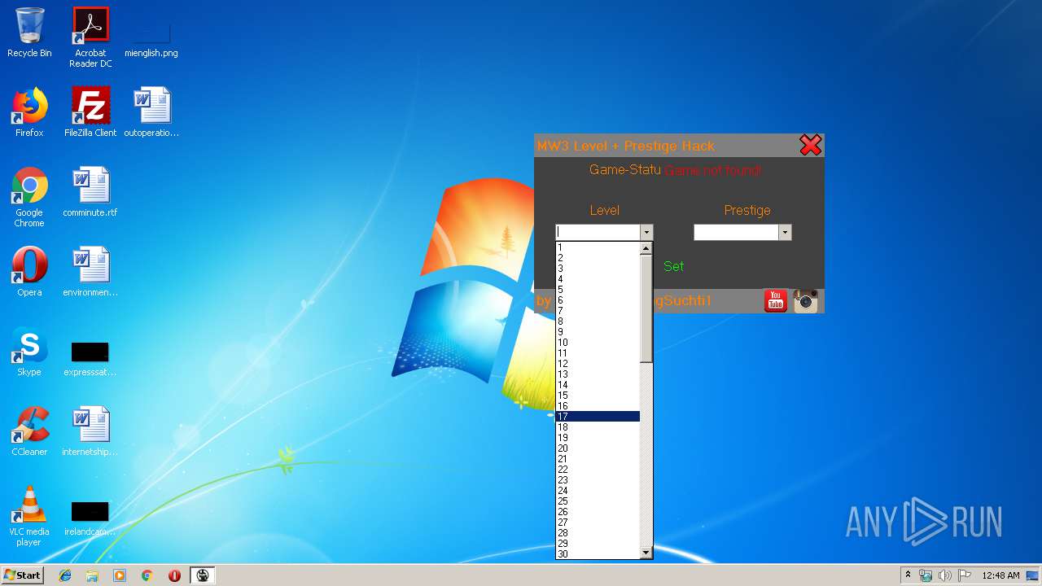The image size is (1042, 586).
Task: Show hidden system tray icons
Action: pos(908,575)
